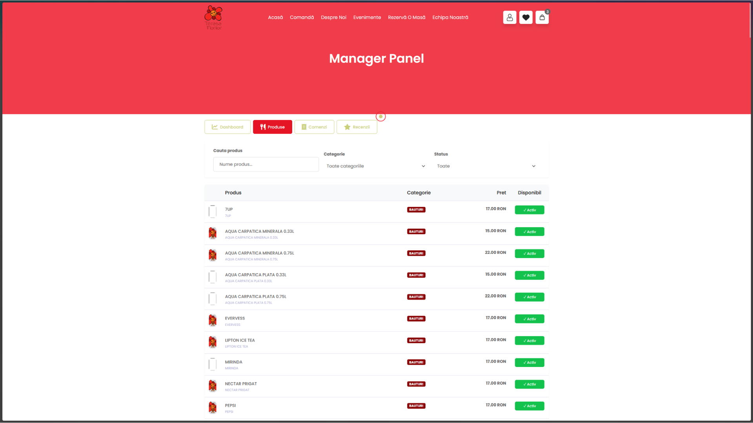Click the 'Nume produs...' search field
The image size is (753, 423).
tap(266, 164)
